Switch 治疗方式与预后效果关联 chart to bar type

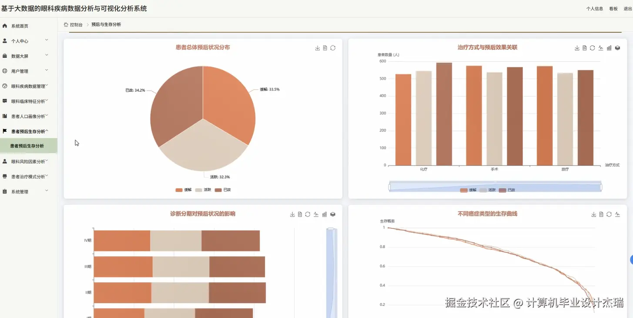(609, 48)
